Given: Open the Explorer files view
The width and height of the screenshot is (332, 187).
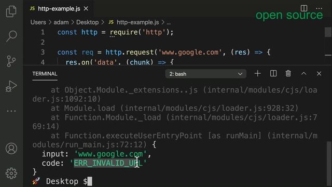Looking at the screenshot, I should point(11,11).
